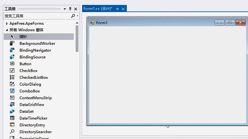This screenshot has height=139, width=248.
Task: Select the Pointer (指针) tool icon
Action: point(12,37)
